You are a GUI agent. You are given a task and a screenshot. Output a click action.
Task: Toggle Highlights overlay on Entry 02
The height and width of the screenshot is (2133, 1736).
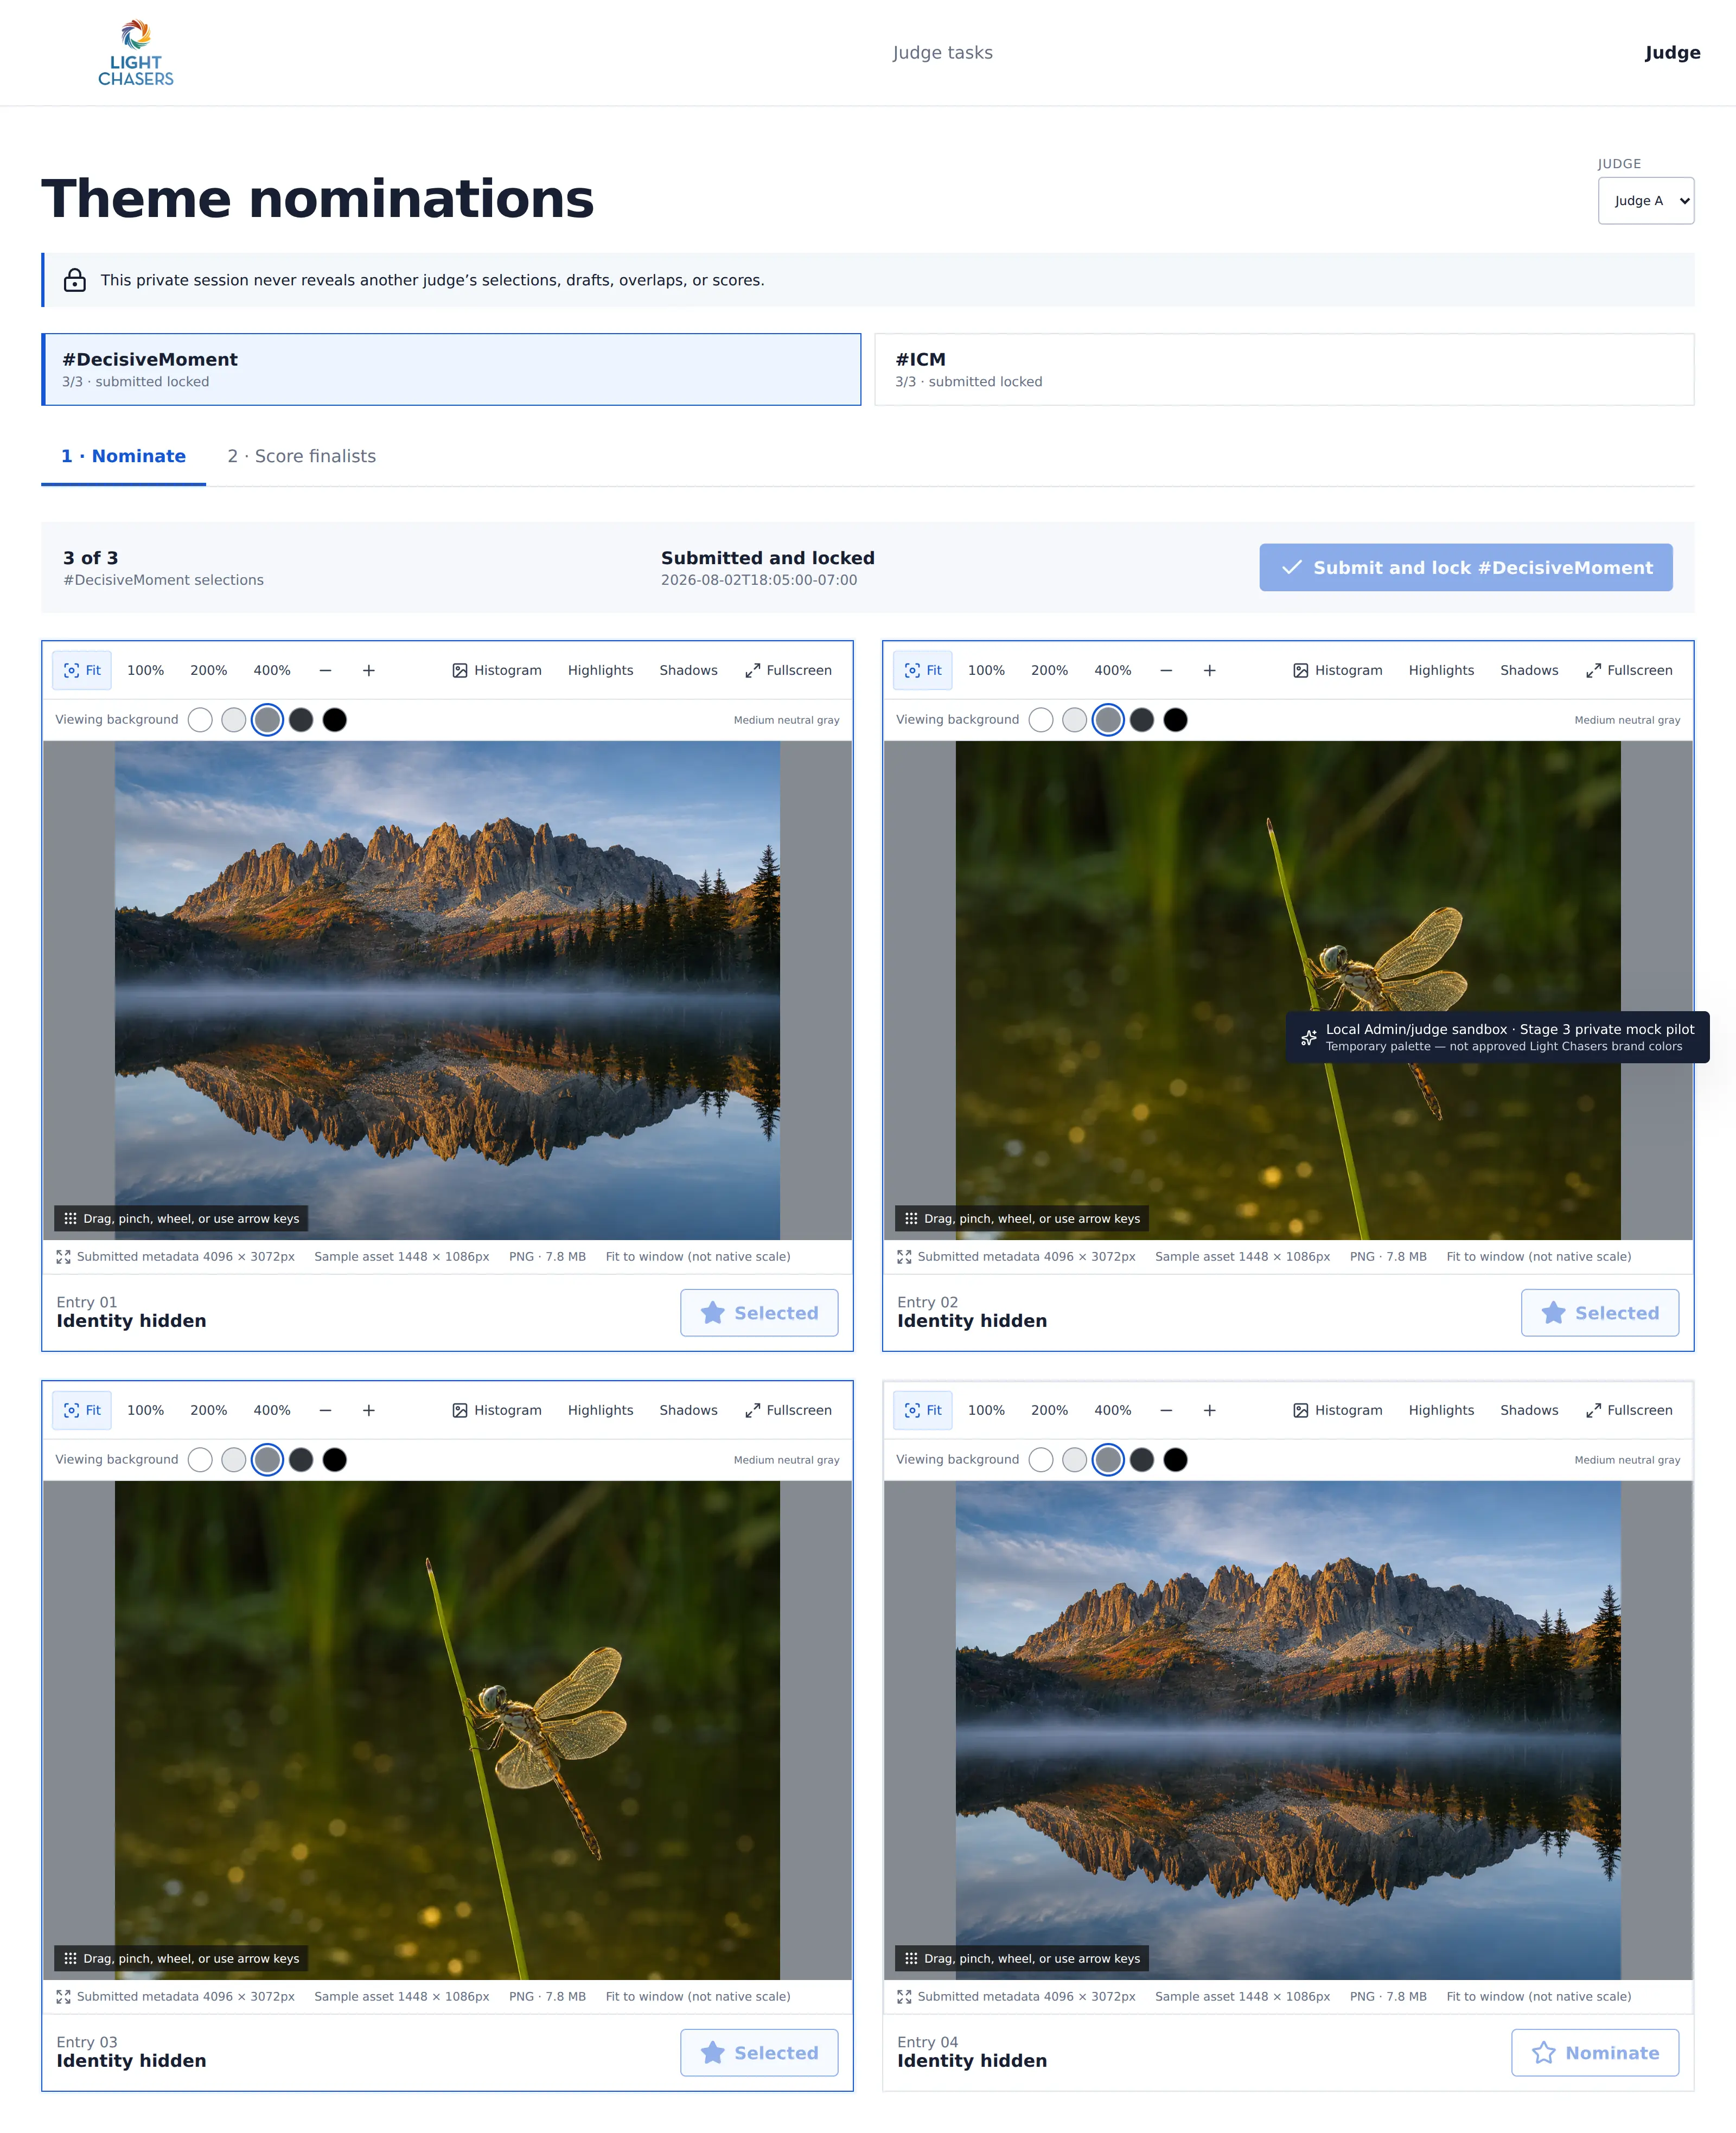click(1441, 670)
